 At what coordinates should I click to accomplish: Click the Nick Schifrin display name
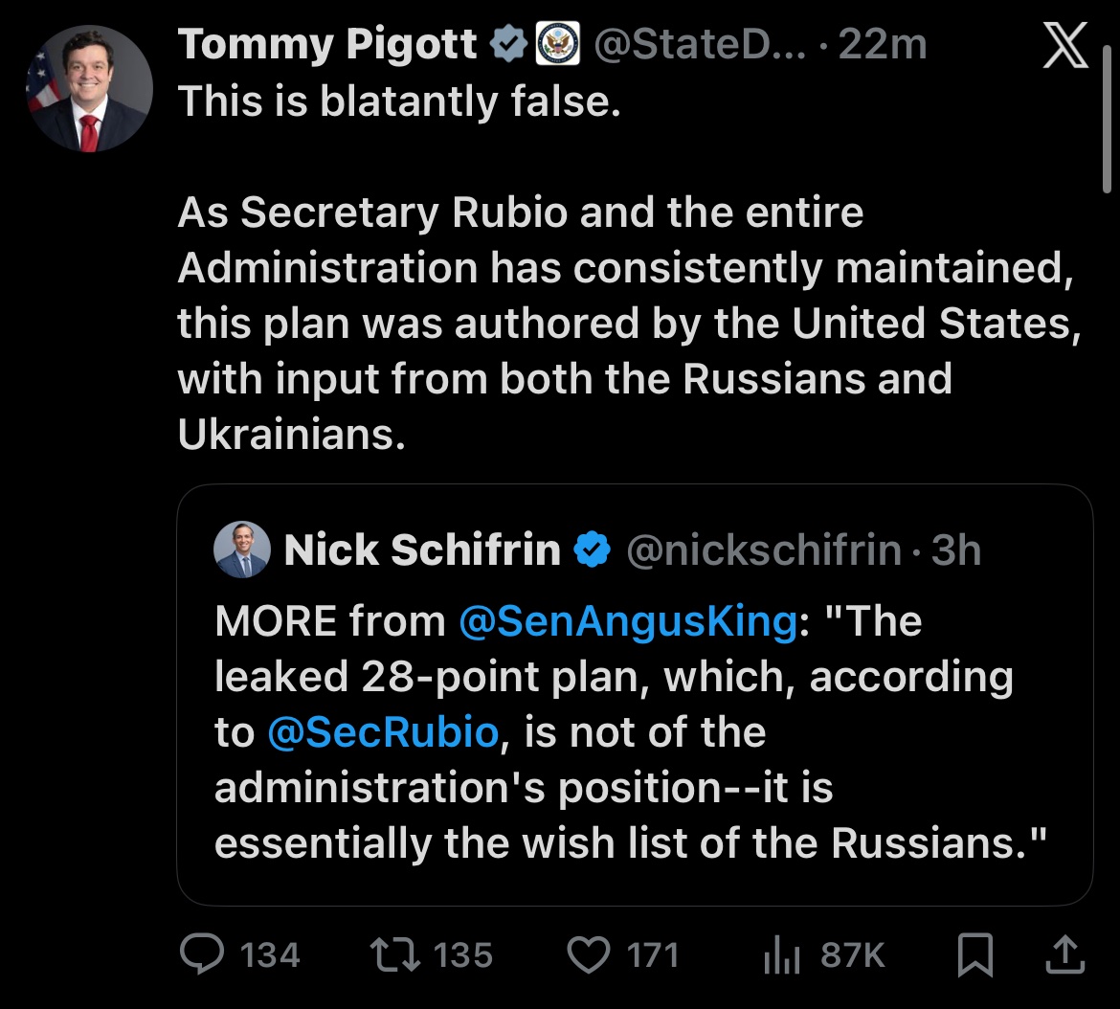(422, 550)
